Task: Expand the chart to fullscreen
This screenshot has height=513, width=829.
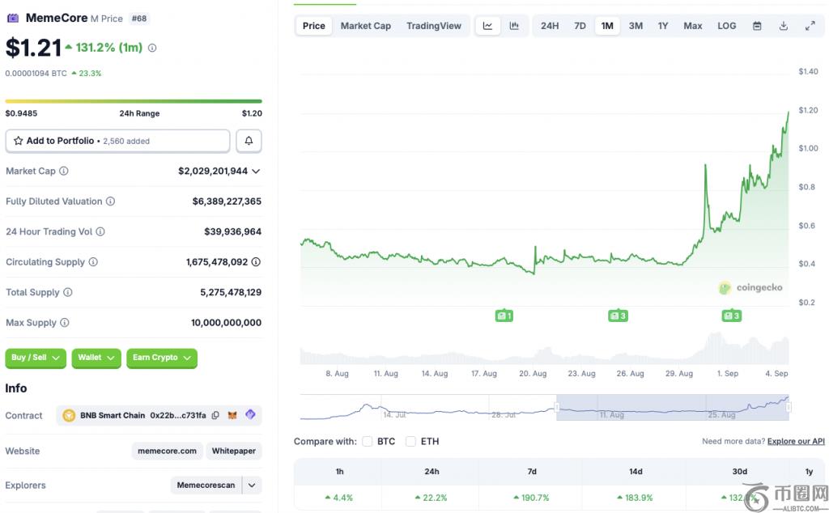Action: [810, 26]
